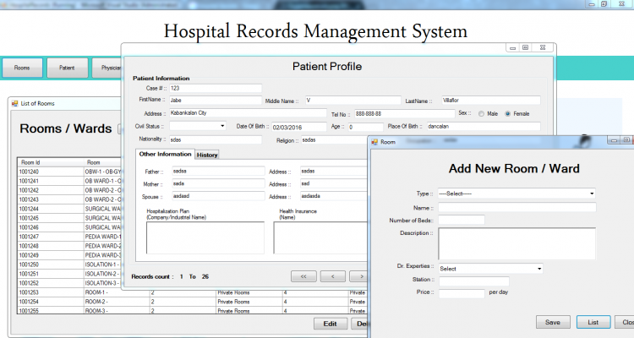The image size is (634, 338).
Task: Click the LastName field
Action: [491, 101]
